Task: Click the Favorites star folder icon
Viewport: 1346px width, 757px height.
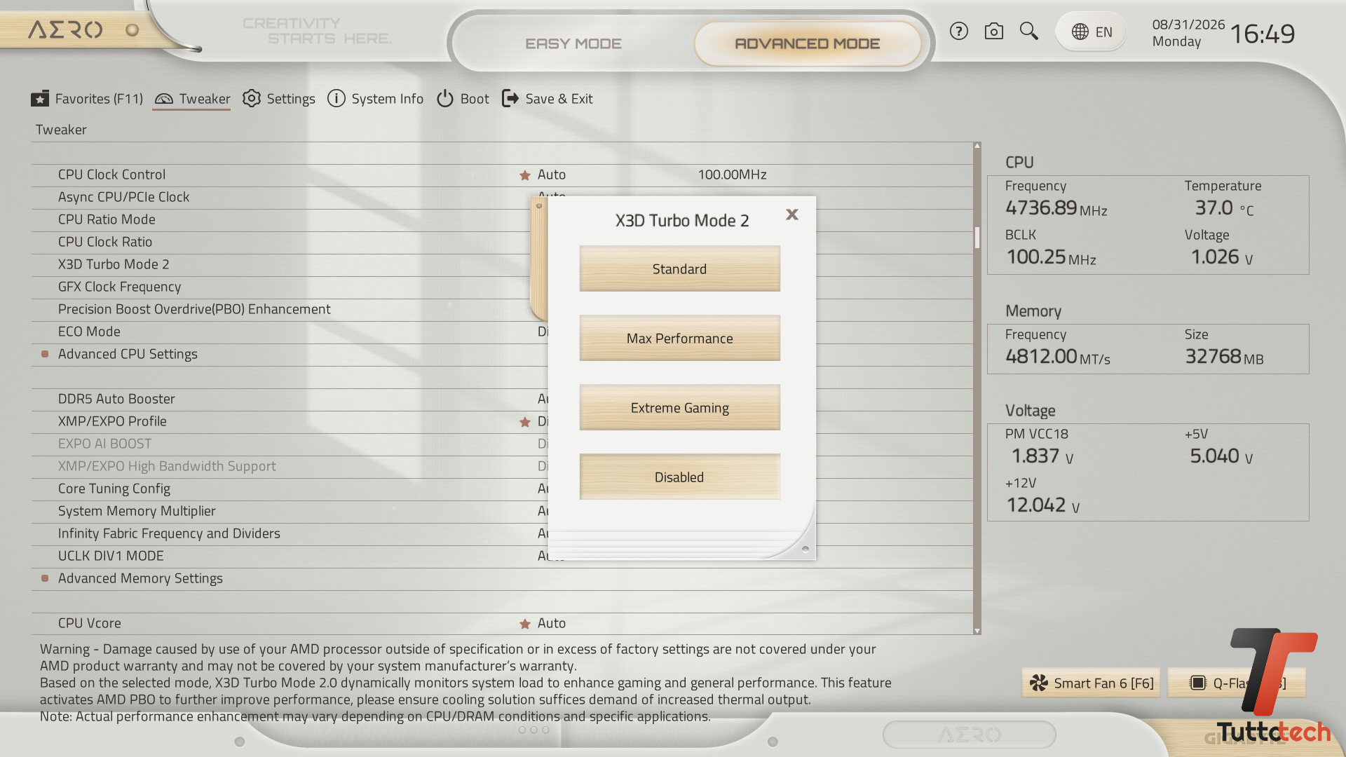Action: point(40,99)
